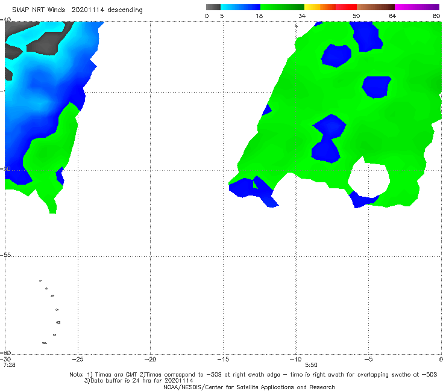Click the '5' label under the color bar
Screen dimensions: 446x391
coord(222,16)
